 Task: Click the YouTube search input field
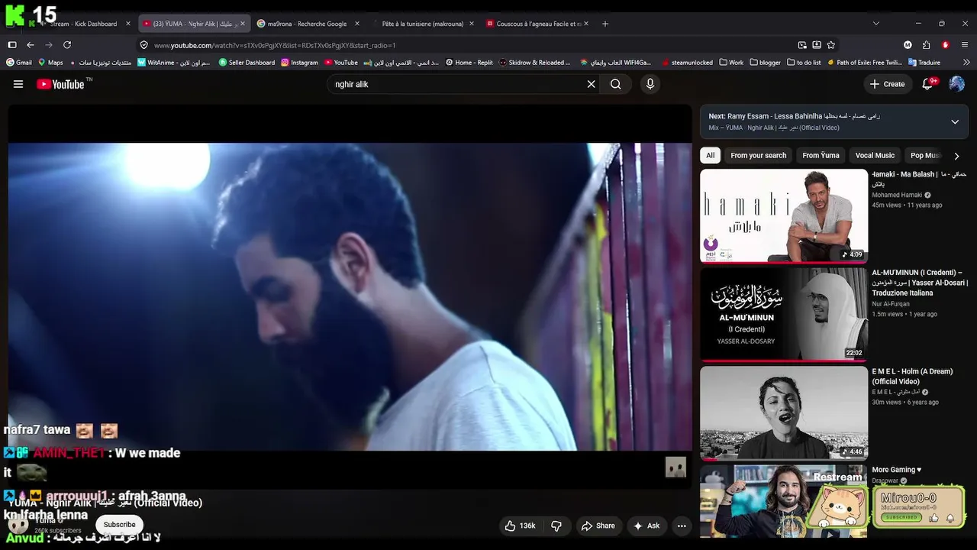[x=458, y=84]
